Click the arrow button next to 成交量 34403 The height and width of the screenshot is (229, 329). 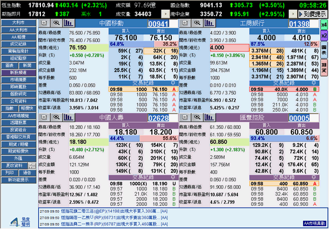coord(165,14)
